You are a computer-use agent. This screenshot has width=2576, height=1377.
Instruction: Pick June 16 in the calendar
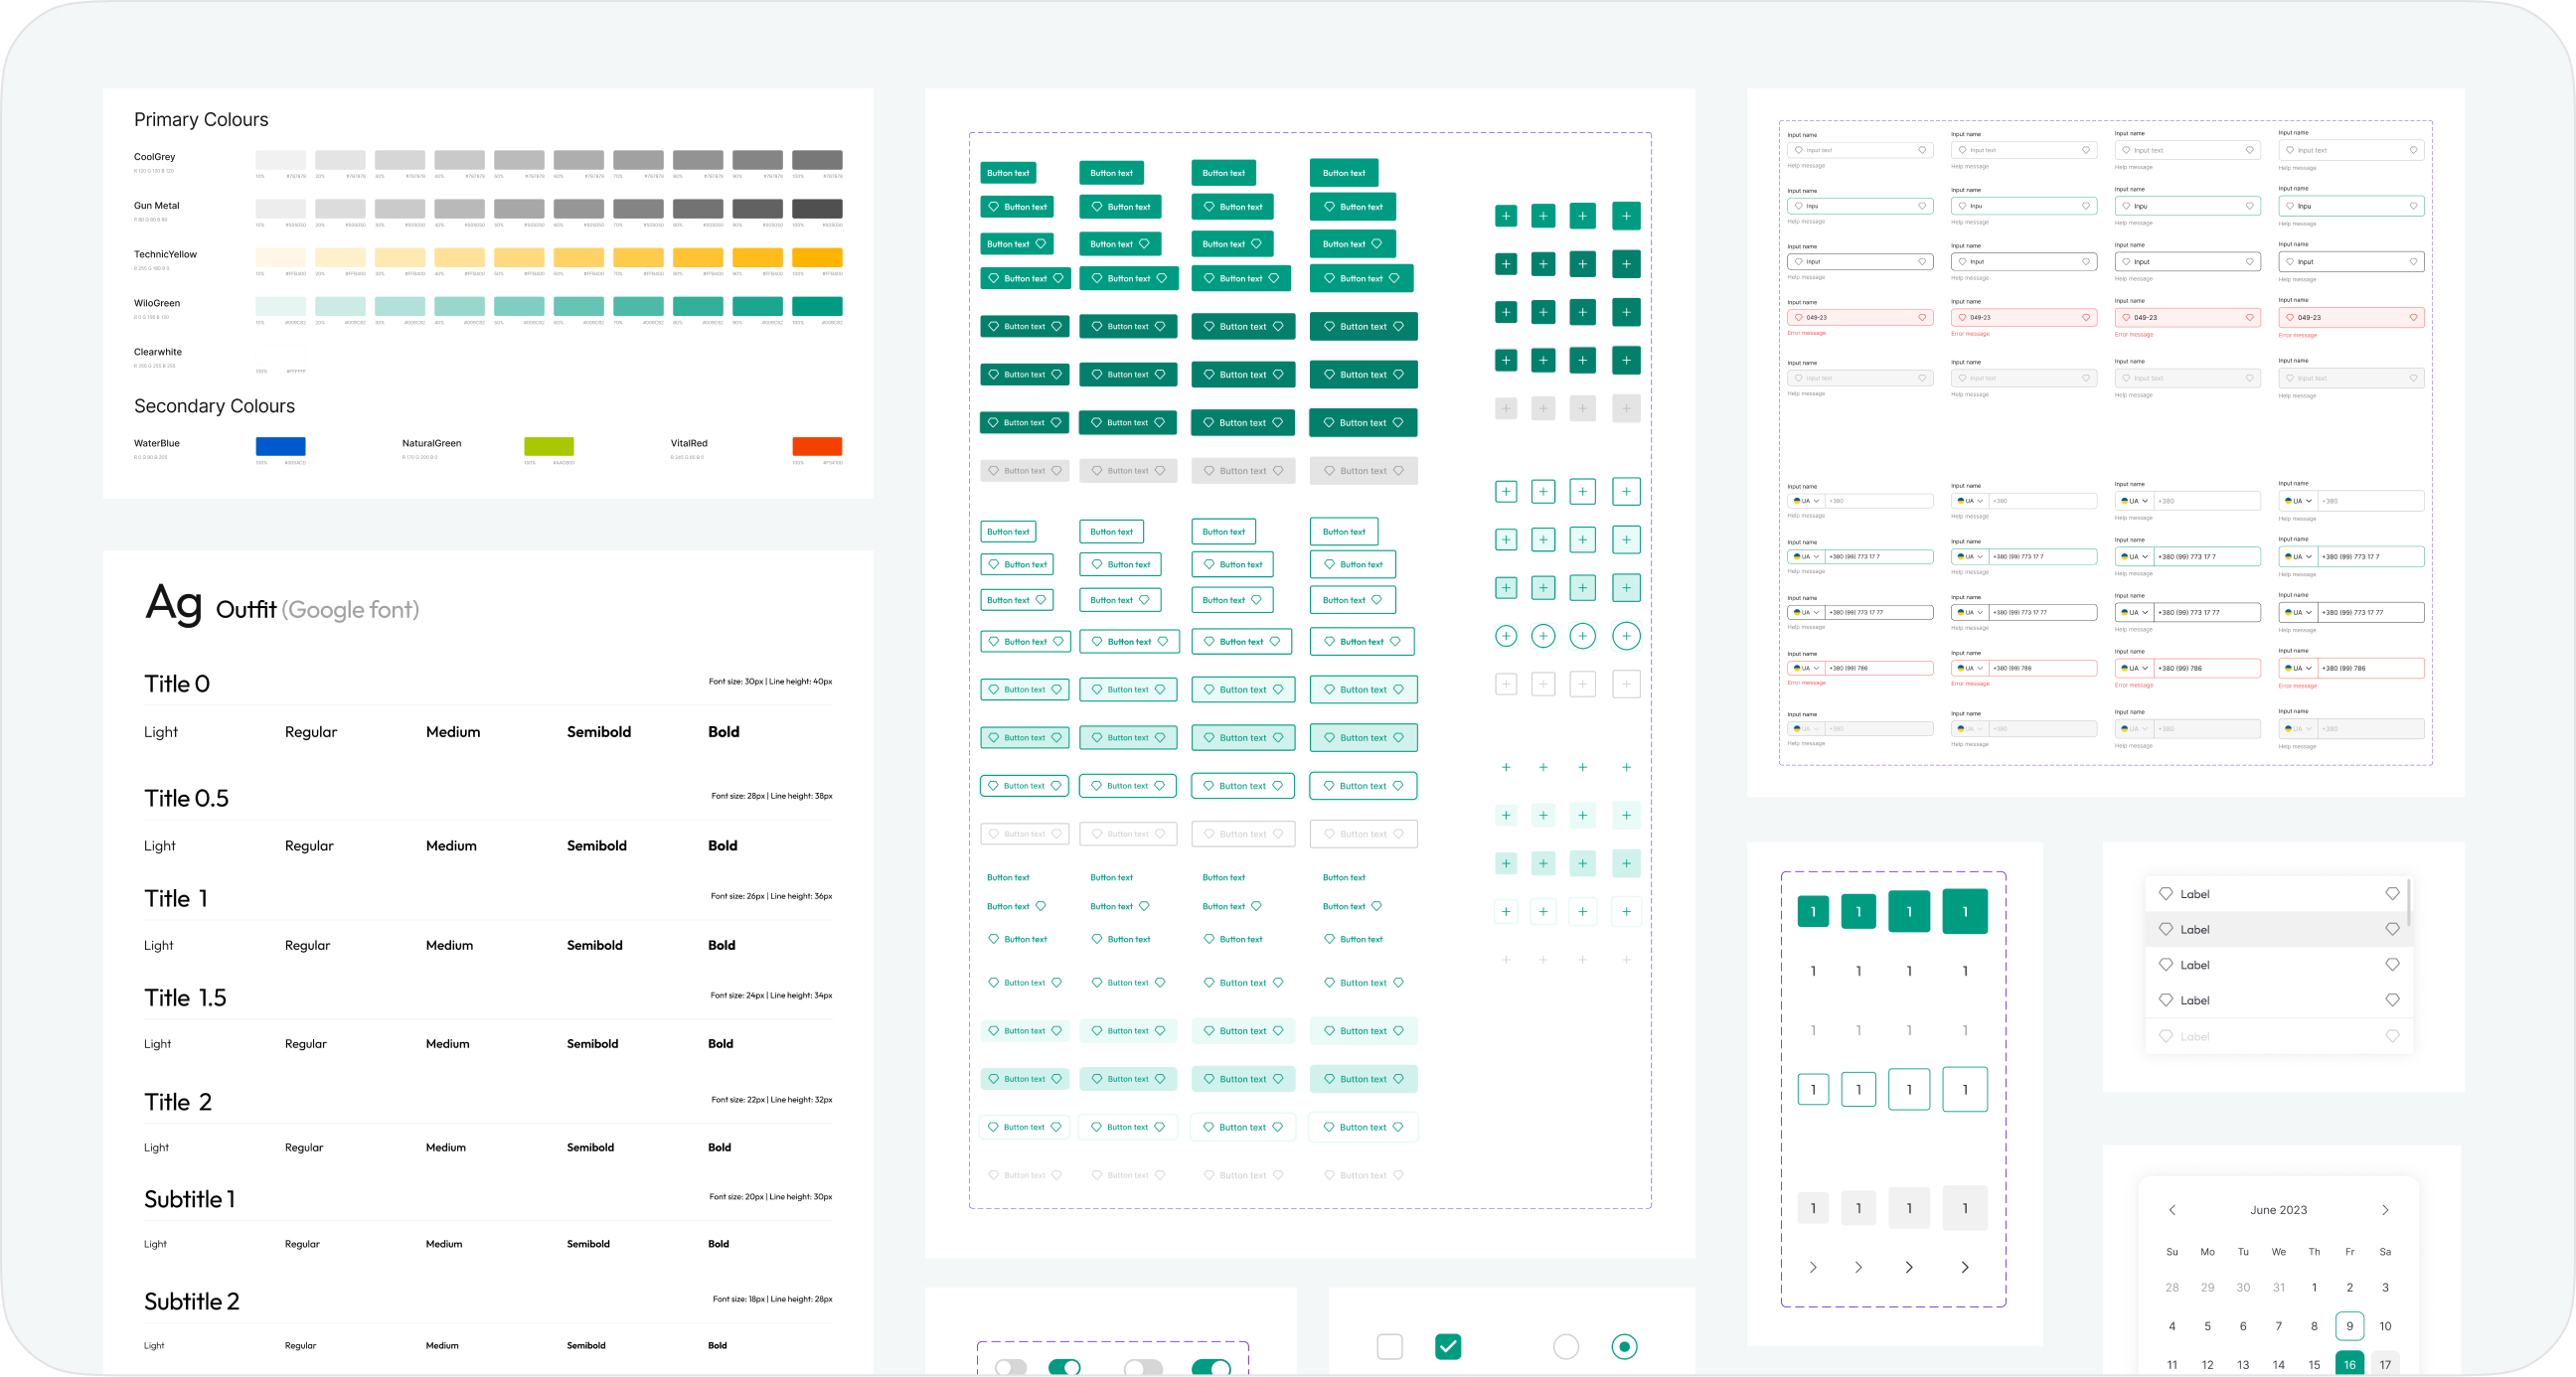point(2349,1364)
